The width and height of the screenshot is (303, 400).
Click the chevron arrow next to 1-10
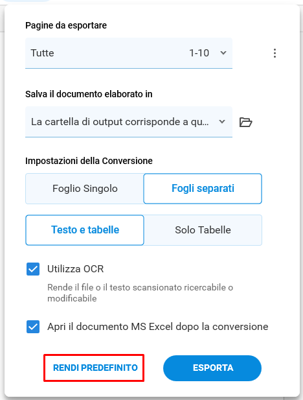click(x=223, y=53)
